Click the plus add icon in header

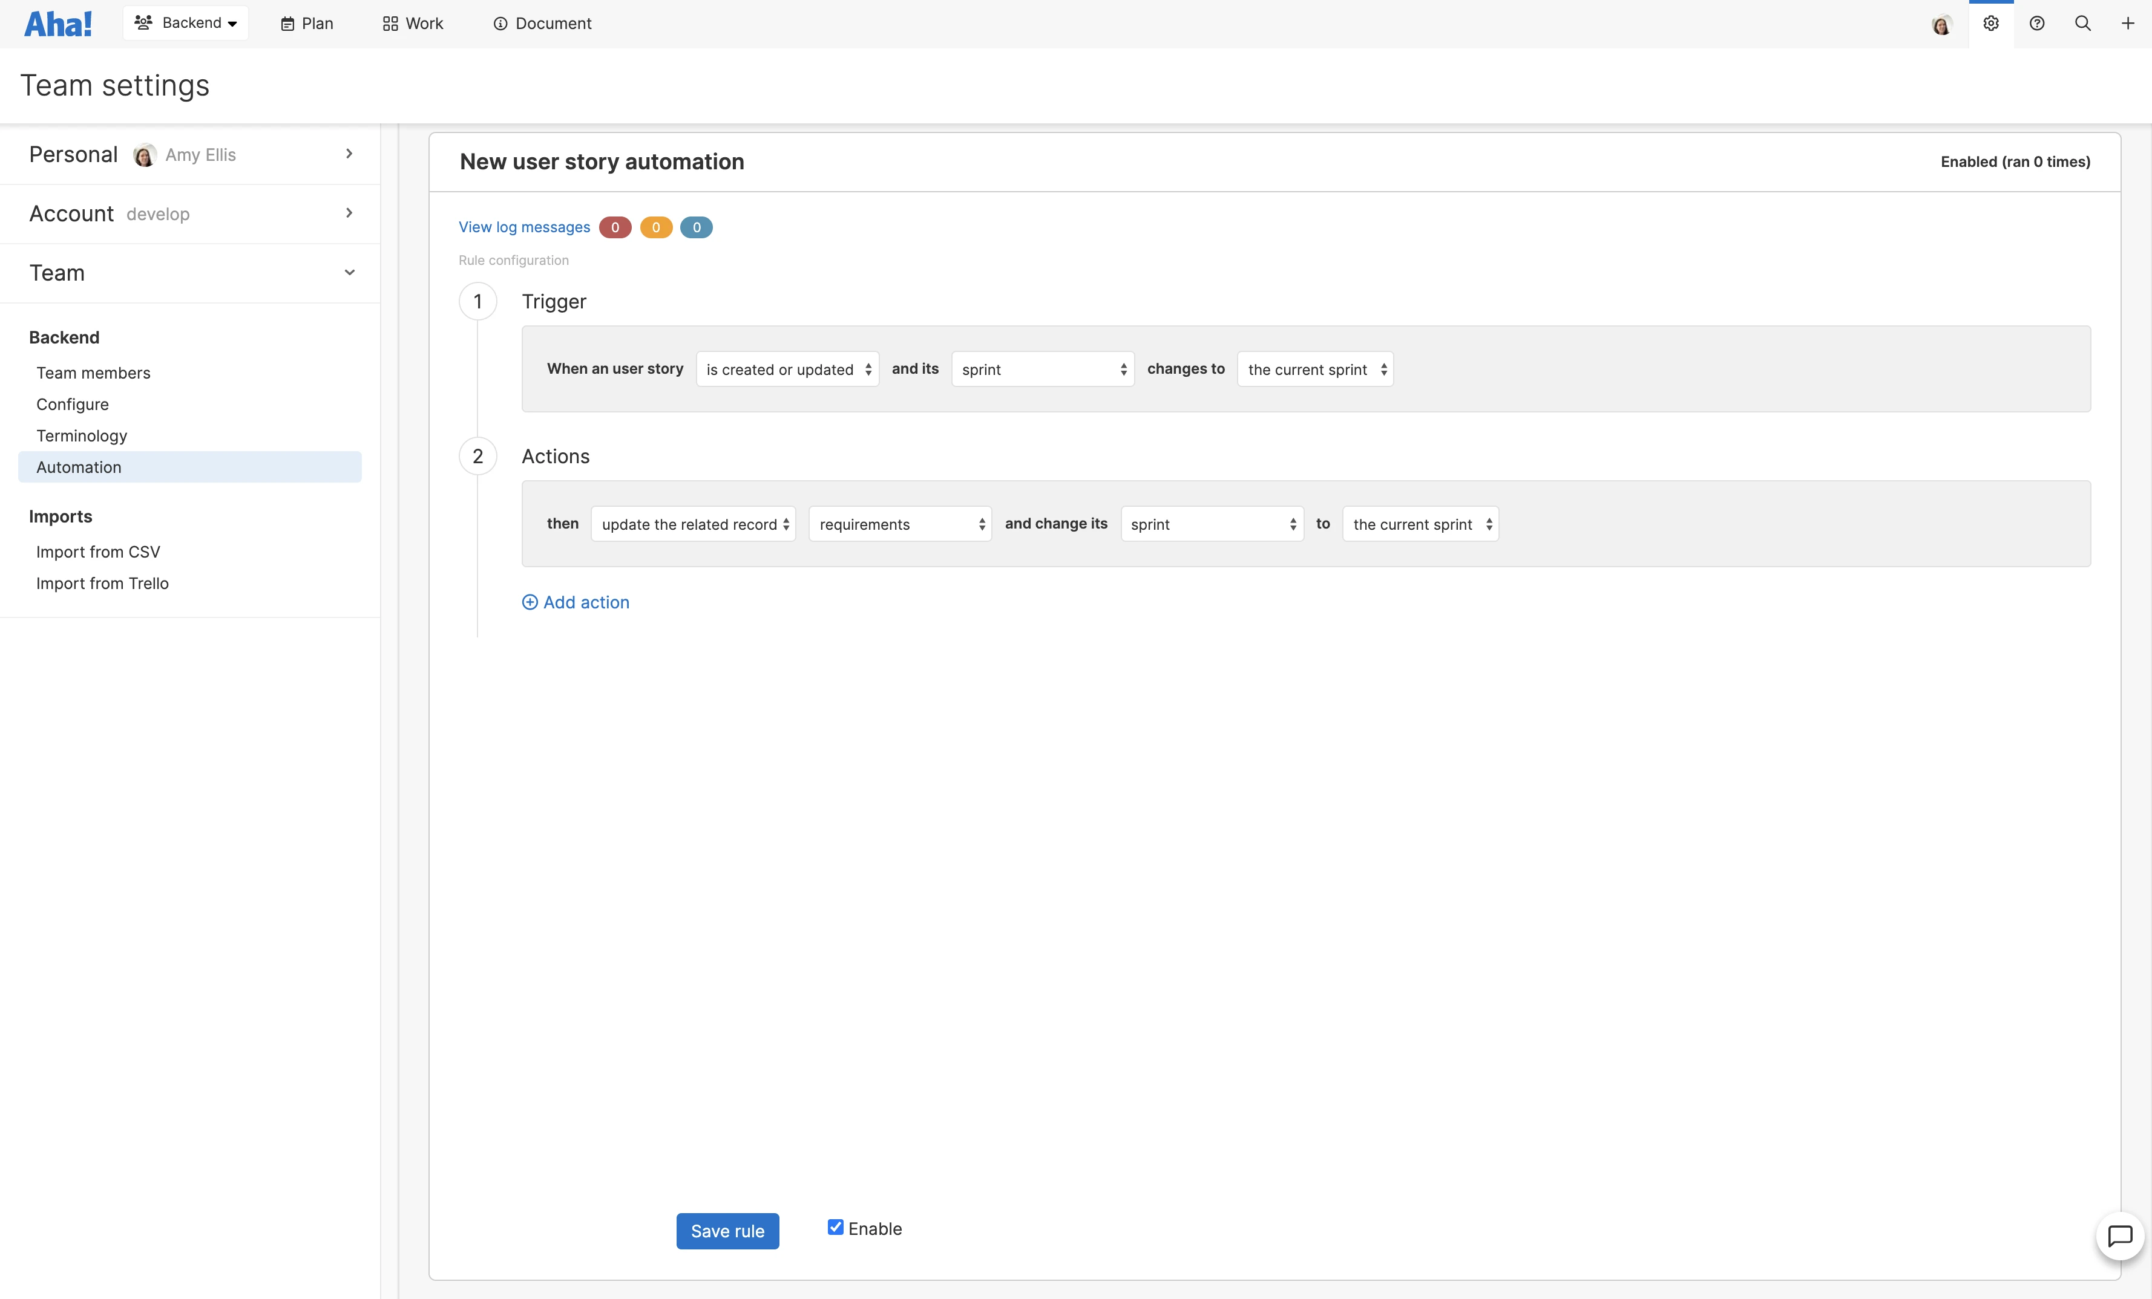[2128, 24]
